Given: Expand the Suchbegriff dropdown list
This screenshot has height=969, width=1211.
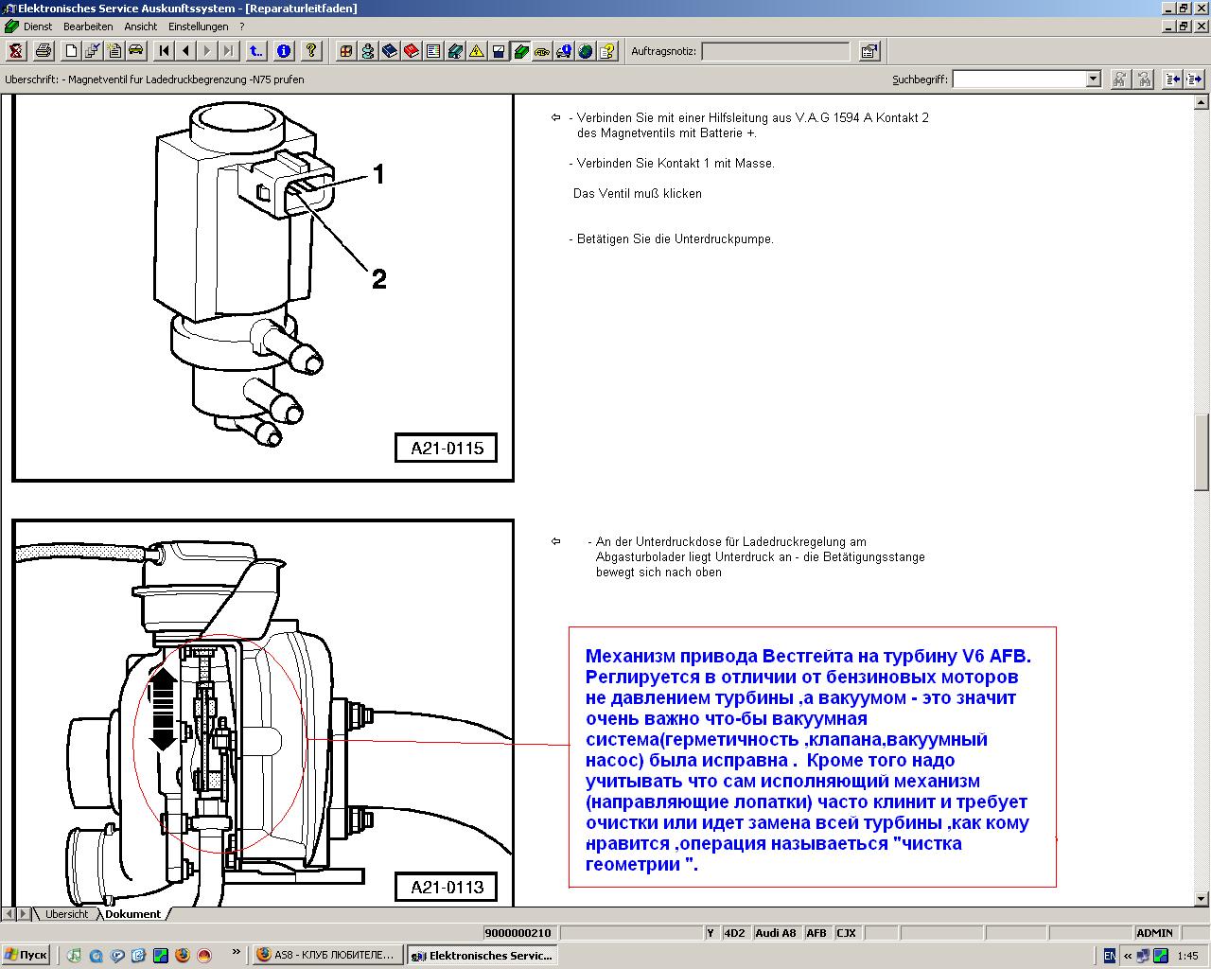Looking at the screenshot, I should (1093, 79).
